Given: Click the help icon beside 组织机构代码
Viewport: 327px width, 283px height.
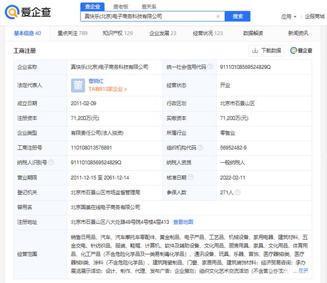Looking at the screenshot, I should 200,147.
